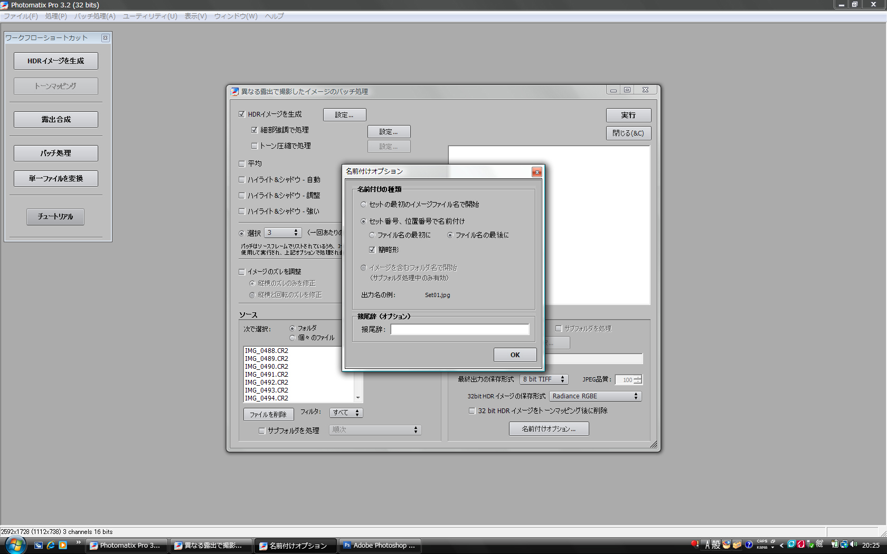This screenshot has width=887, height=554.
Task: Click the blue eye tray icon
Action: (x=791, y=544)
